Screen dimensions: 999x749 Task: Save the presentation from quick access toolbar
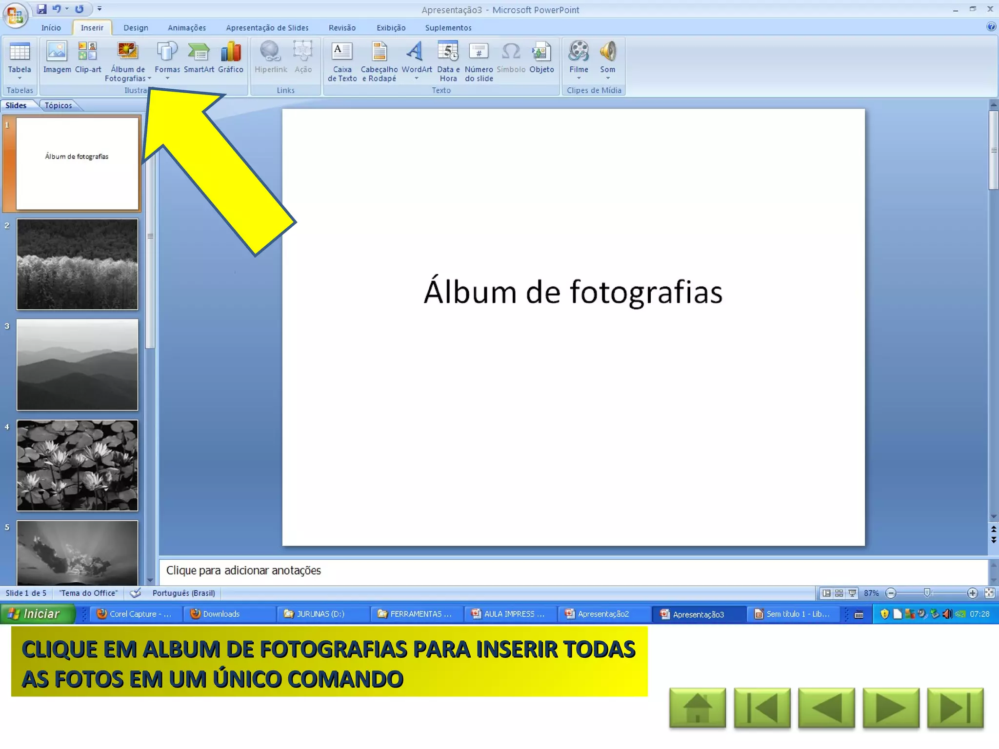(x=42, y=9)
